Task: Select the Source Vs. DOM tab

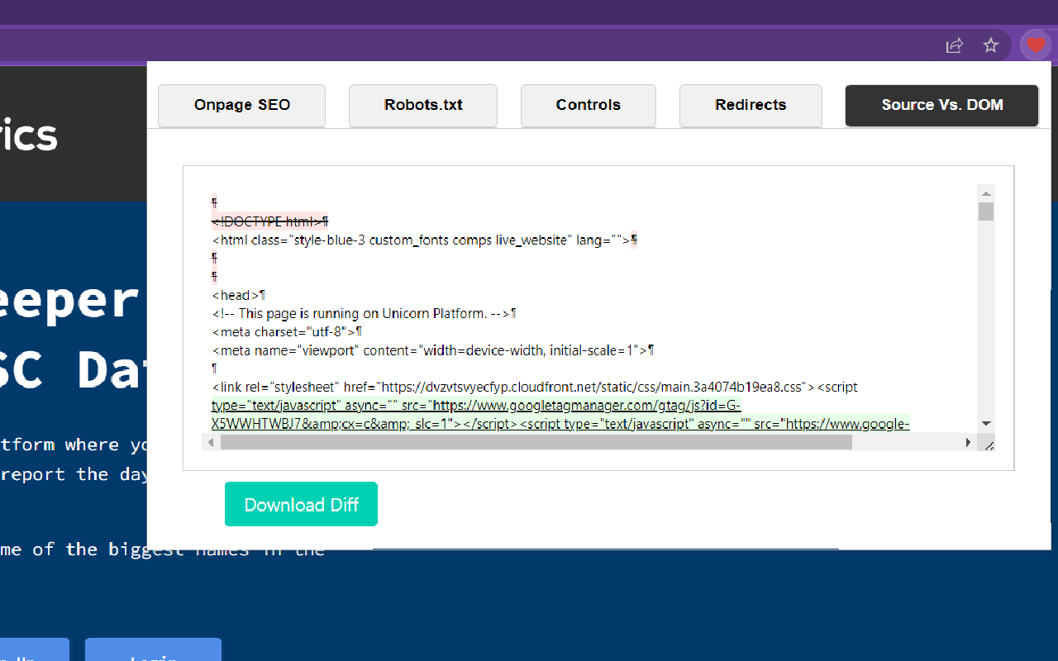Action: coord(941,105)
